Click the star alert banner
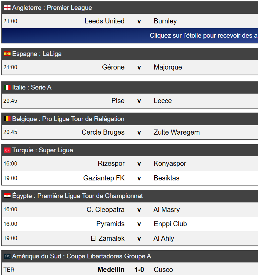The image size is (258, 275). point(130,36)
